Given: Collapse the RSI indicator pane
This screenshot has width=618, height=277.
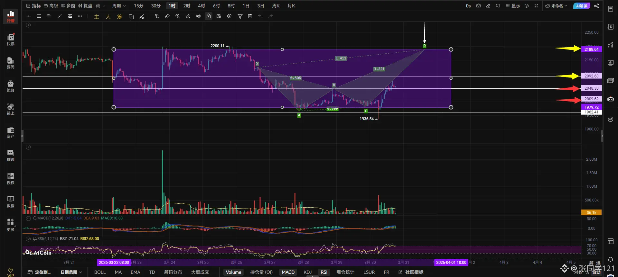Looking at the screenshot, I should pos(28,239).
